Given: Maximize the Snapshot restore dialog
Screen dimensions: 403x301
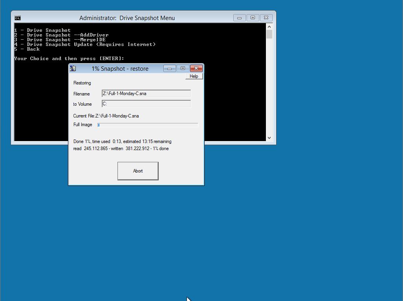Looking at the screenshot, I should coord(183,68).
